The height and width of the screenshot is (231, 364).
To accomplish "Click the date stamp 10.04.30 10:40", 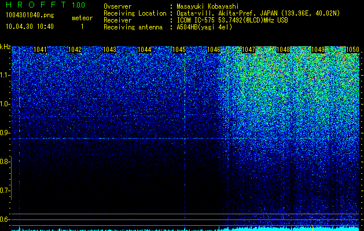I will [30, 27].
